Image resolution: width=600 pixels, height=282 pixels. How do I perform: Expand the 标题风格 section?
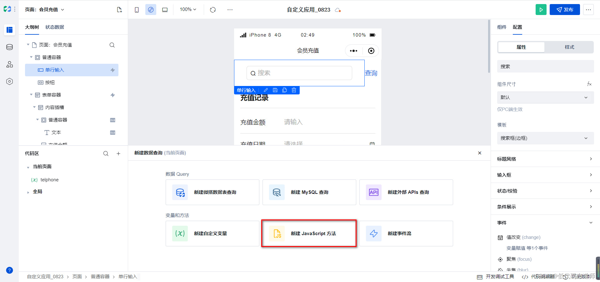545,159
